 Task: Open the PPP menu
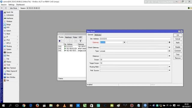[x=8, y=28]
